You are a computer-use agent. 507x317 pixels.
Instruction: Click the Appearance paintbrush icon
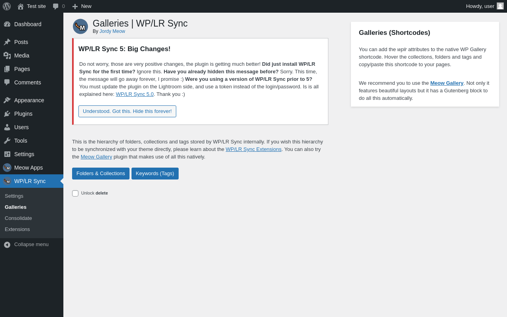[7, 100]
